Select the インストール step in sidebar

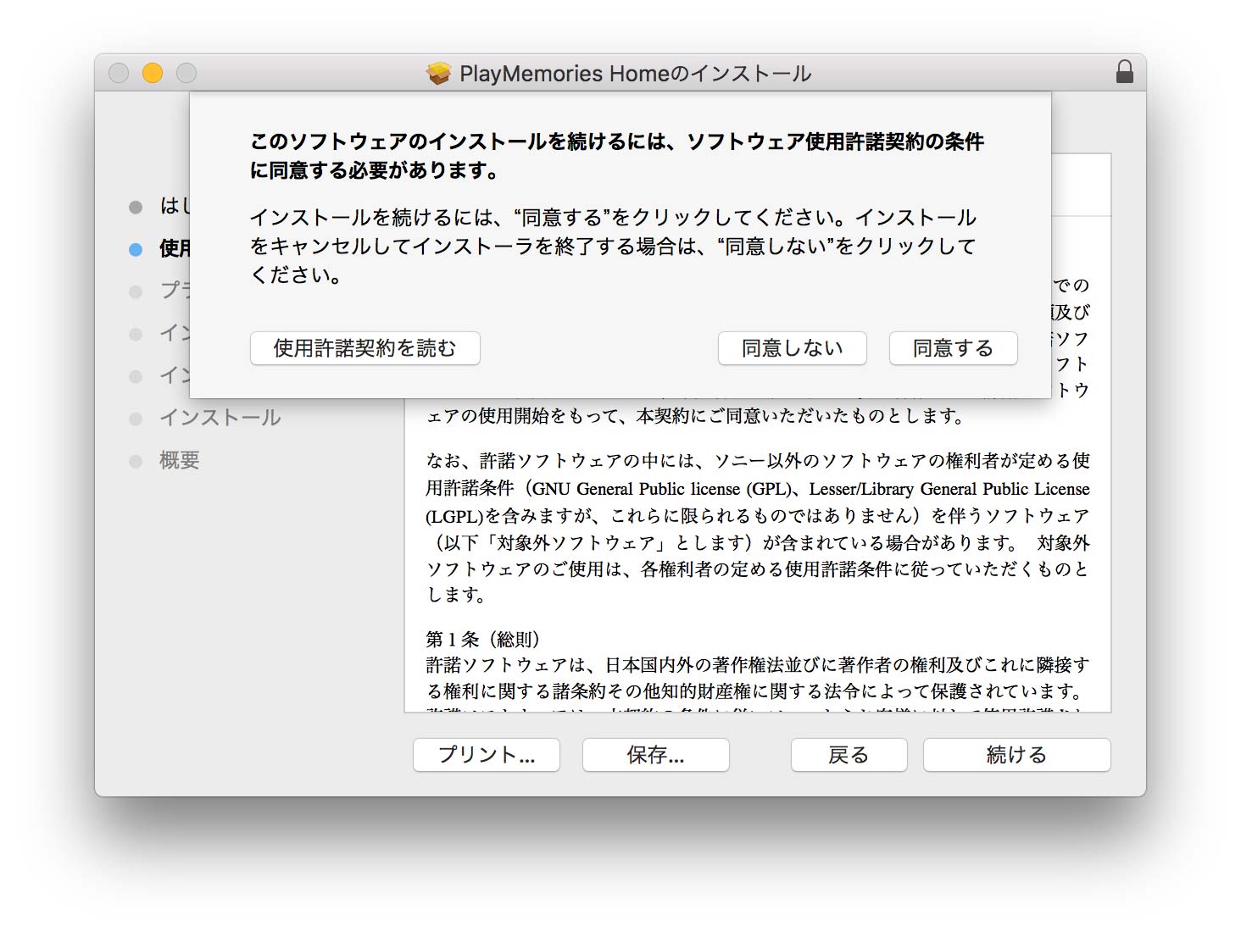click(220, 418)
